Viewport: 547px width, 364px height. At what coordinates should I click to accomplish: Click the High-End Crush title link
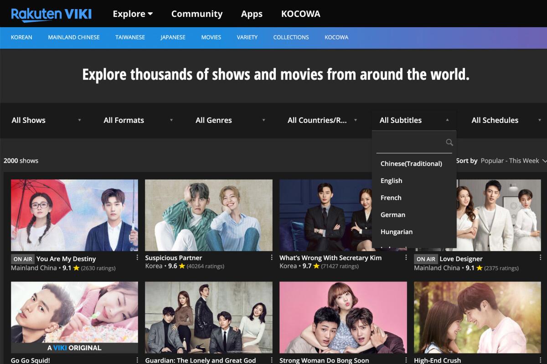click(x=438, y=360)
